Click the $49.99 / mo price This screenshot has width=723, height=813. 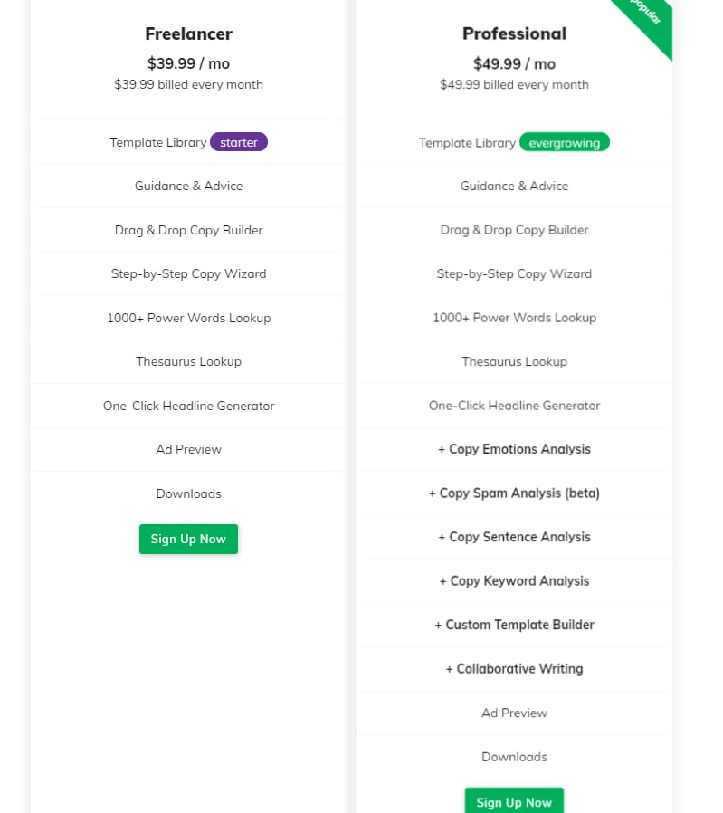point(514,63)
